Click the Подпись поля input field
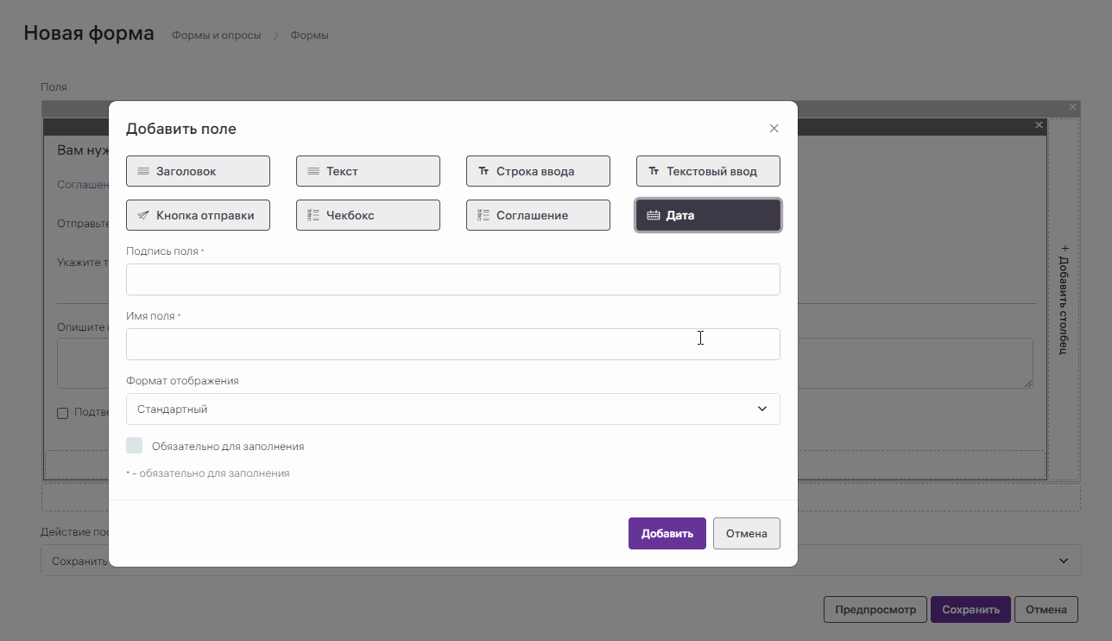 (452, 280)
